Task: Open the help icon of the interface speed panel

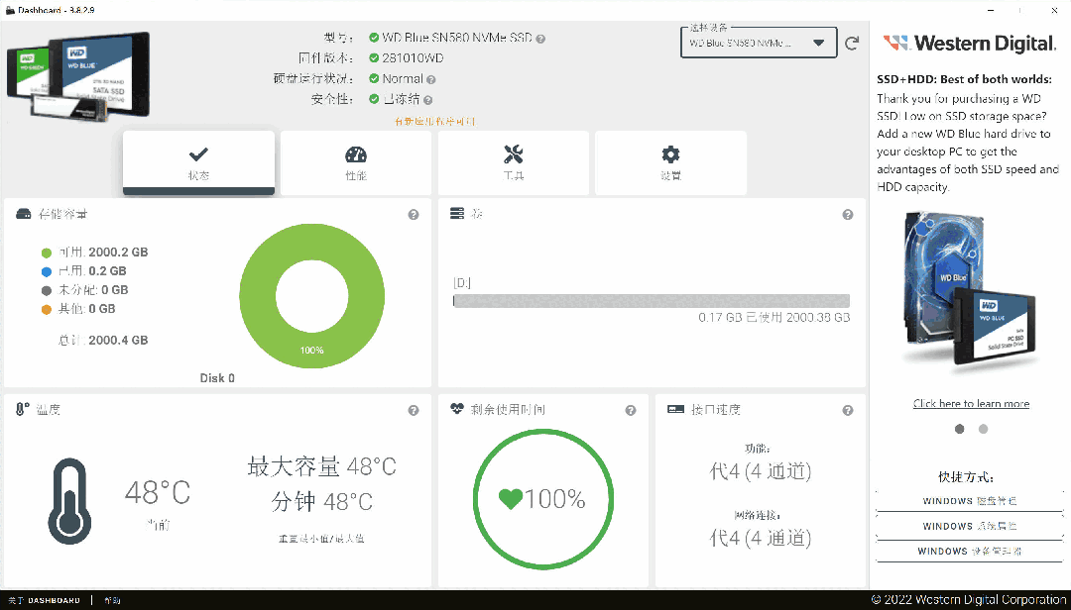Action: tap(848, 410)
